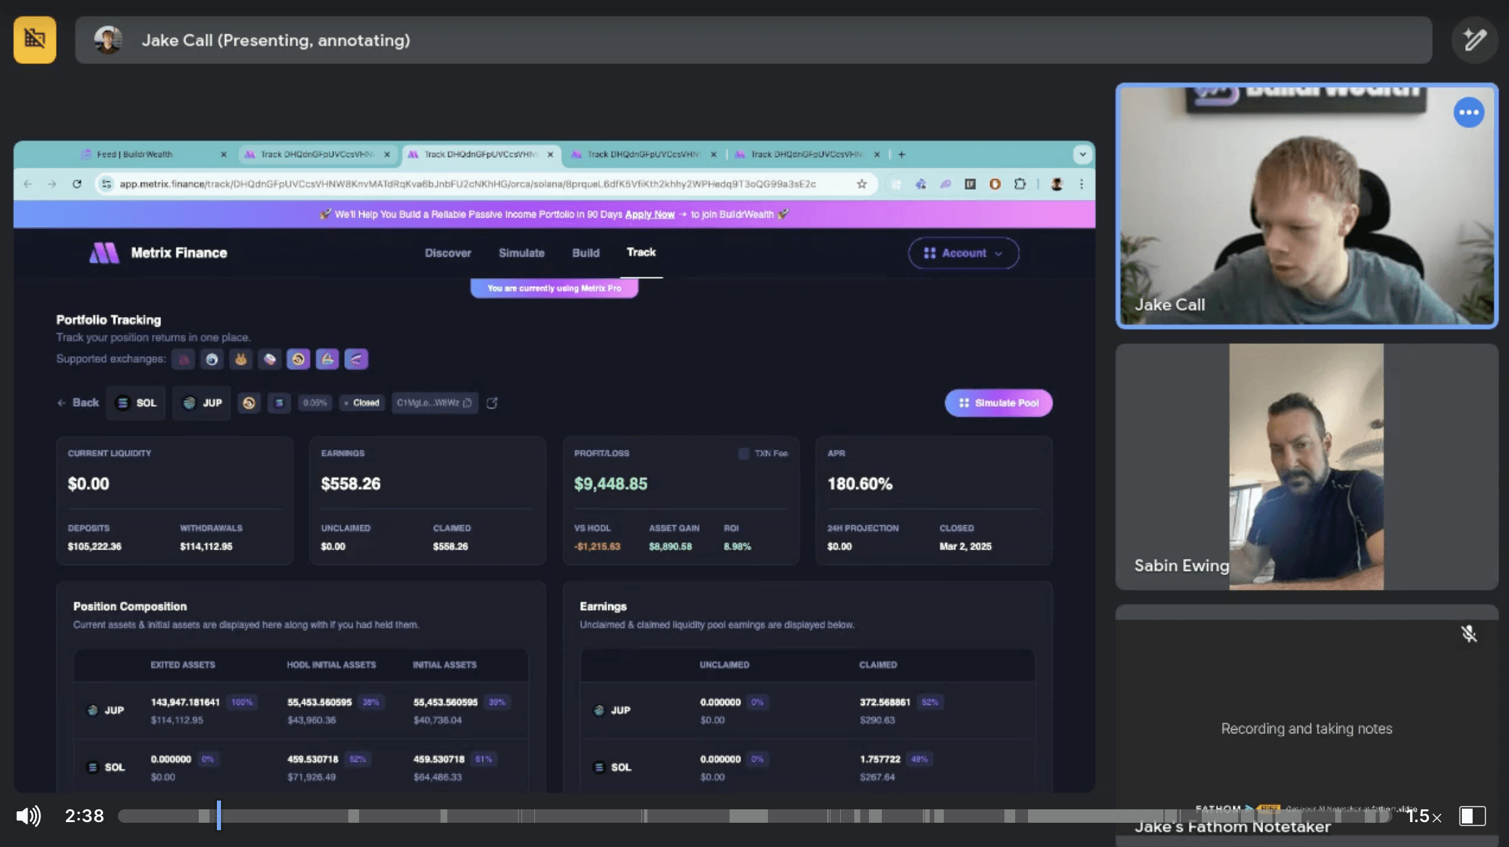Open a new browser tab
This screenshot has width=1509, height=847.
click(901, 154)
